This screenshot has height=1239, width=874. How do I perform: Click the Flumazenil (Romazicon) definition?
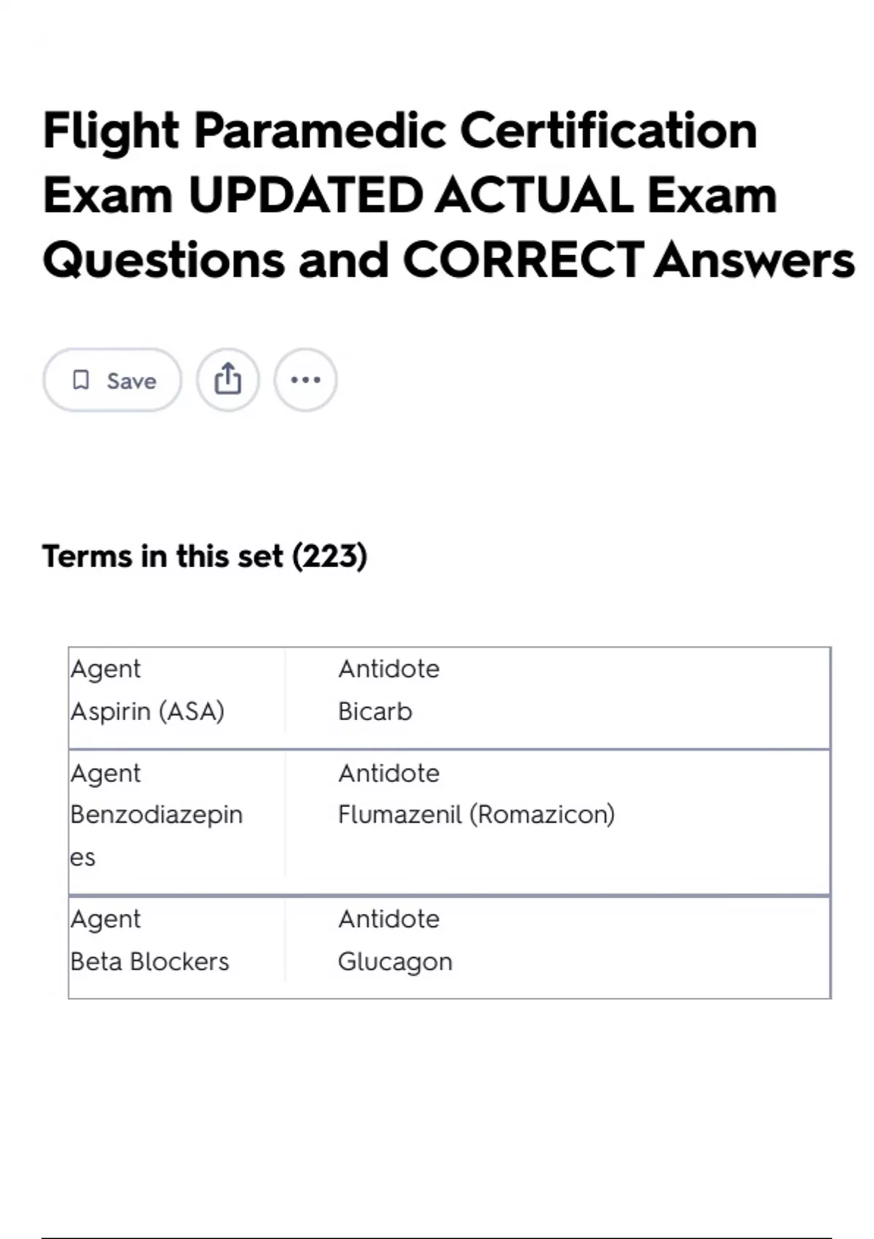tap(476, 815)
